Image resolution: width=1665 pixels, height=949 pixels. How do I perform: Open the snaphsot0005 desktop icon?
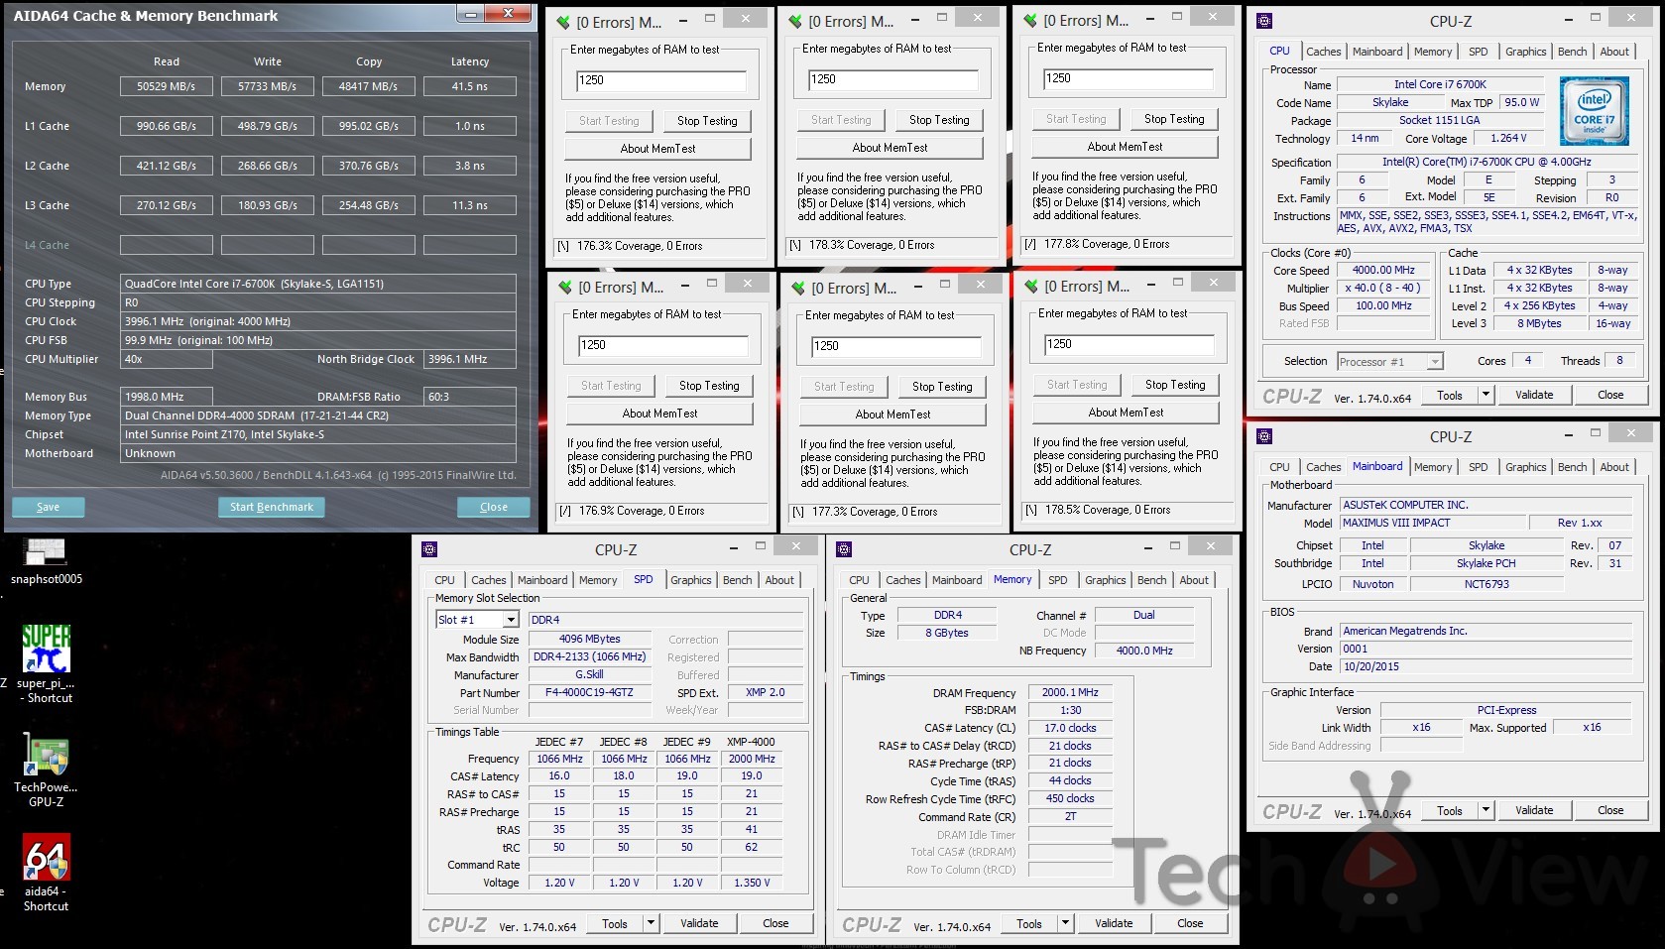click(46, 561)
